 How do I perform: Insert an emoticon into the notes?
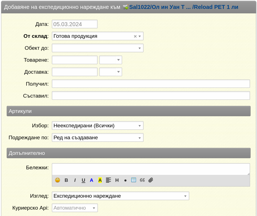[57, 180]
